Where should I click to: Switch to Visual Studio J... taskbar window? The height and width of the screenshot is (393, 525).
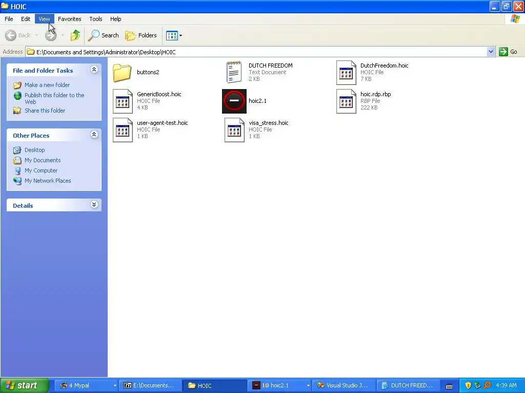[344, 385]
